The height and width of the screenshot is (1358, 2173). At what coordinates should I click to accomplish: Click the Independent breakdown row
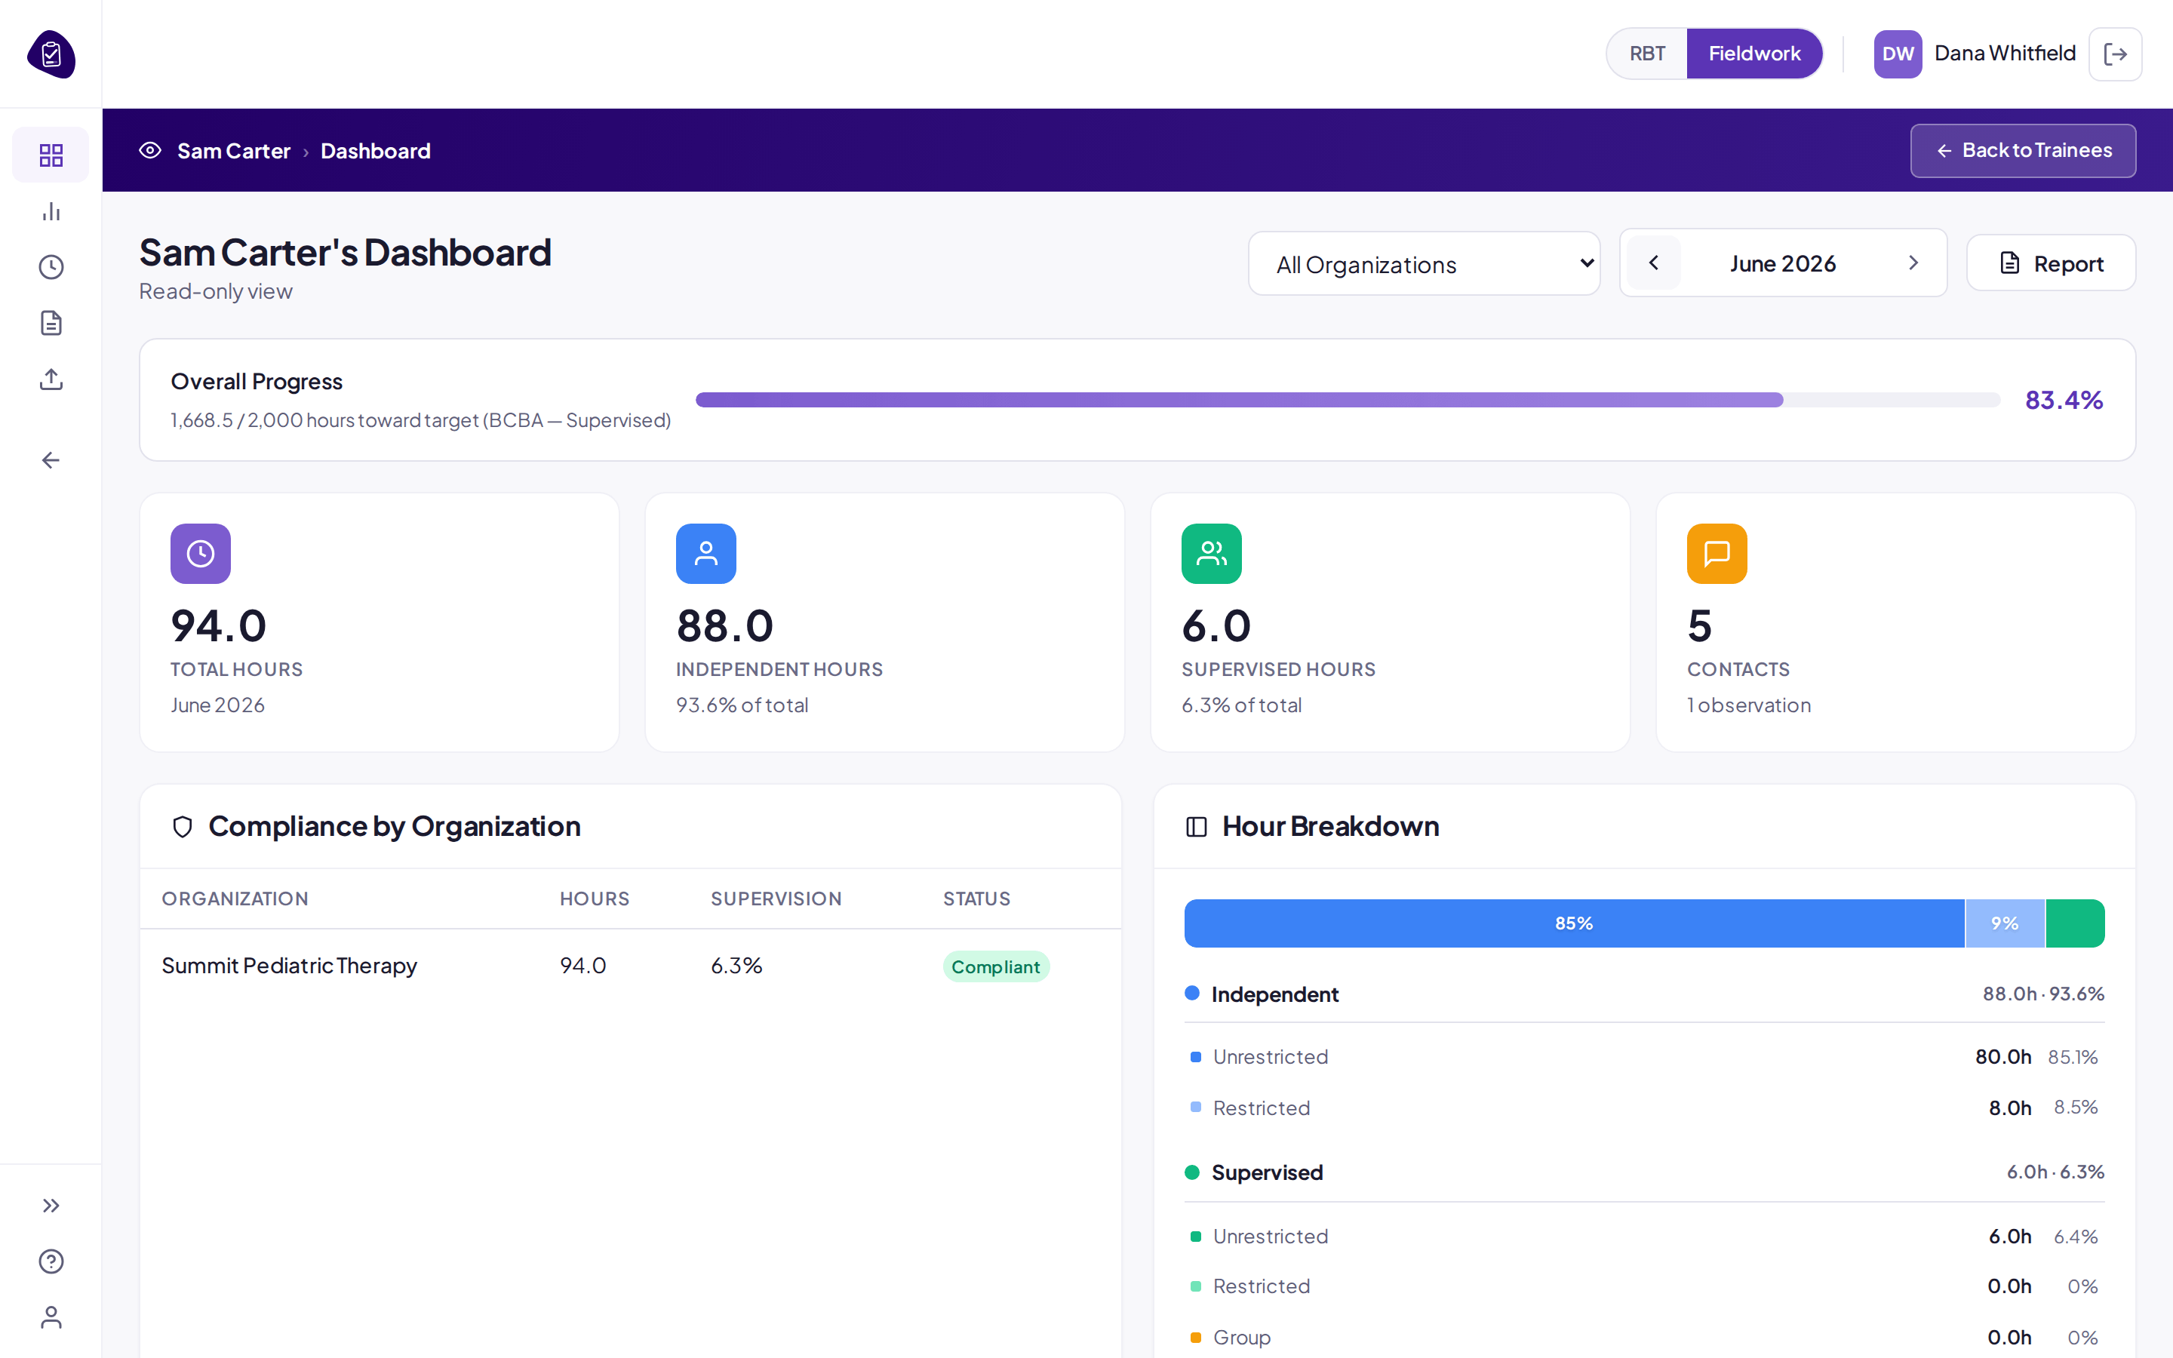click(1644, 994)
